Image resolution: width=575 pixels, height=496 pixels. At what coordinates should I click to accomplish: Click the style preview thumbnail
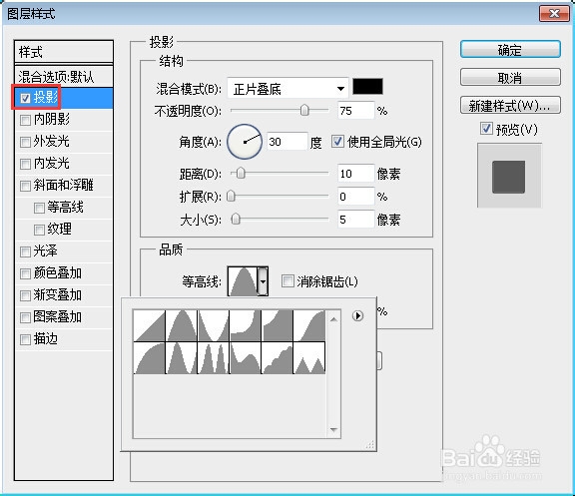click(509, 177)
